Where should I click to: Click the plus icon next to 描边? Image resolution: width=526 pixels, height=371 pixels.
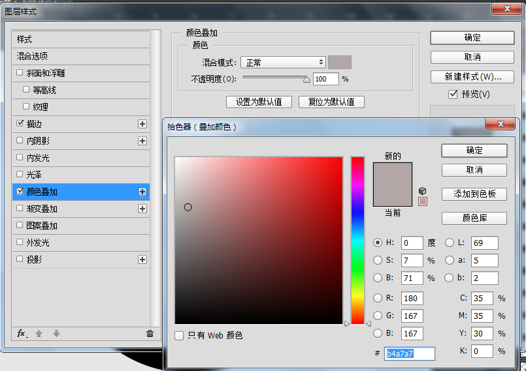tap(142, 124)
